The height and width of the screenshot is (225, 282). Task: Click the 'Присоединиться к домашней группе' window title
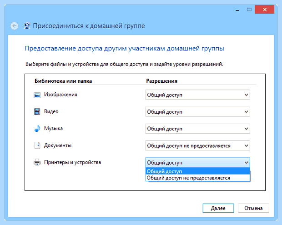pos(89,26)
